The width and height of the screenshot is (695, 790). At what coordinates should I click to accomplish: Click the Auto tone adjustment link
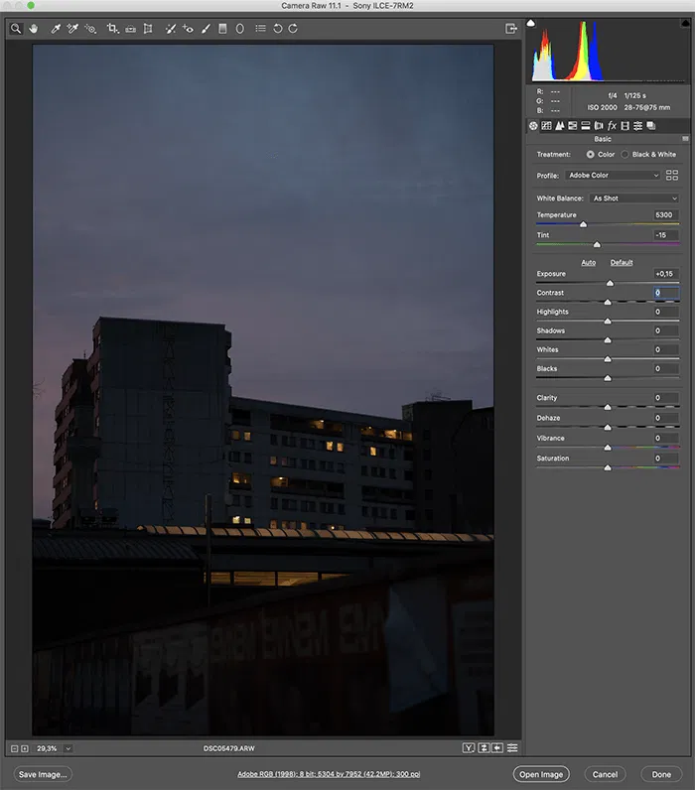[x=589, y=263]
